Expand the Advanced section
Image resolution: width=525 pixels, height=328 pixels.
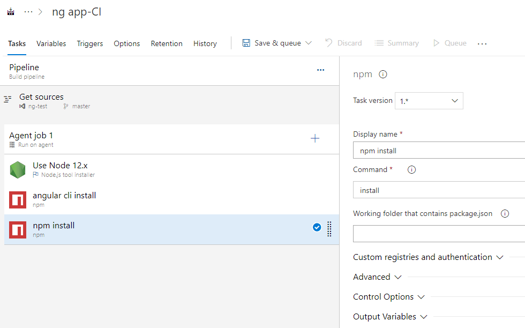(377, 277)
